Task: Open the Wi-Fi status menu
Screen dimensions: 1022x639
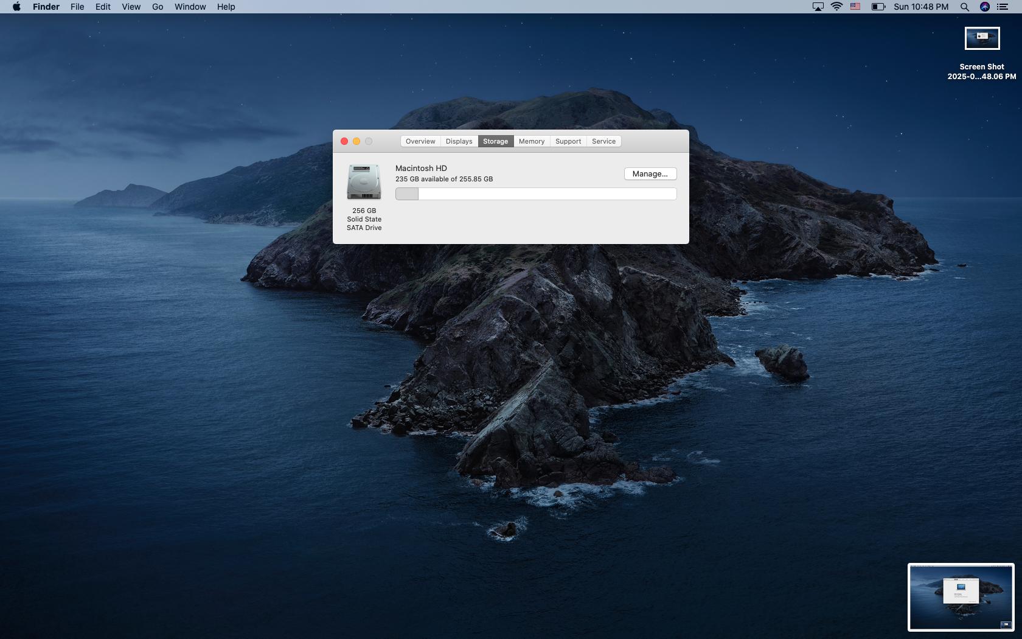Action: coord(836,7)
